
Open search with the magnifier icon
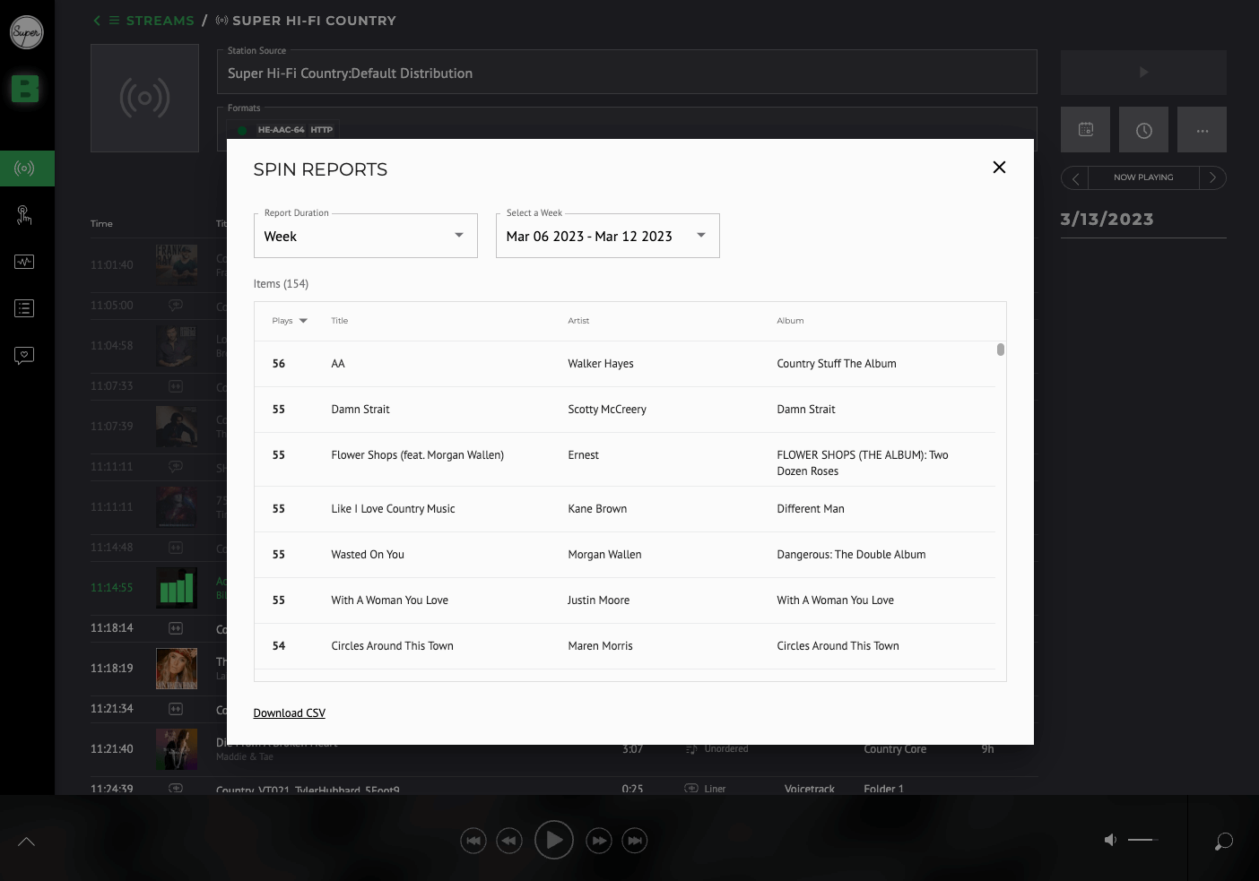[1223, 841]
